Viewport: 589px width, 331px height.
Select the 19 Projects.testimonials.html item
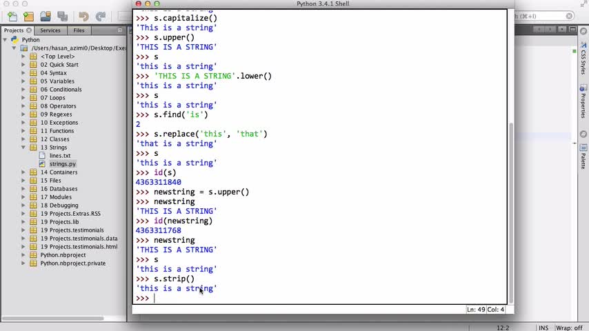click(x=79, y=246)
